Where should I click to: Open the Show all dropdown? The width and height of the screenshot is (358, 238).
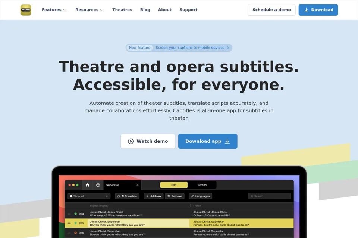(89, 196)
